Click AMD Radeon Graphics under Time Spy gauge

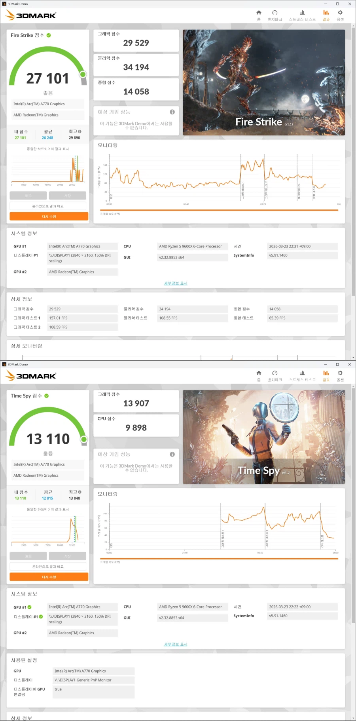click(x=48, y=476)
